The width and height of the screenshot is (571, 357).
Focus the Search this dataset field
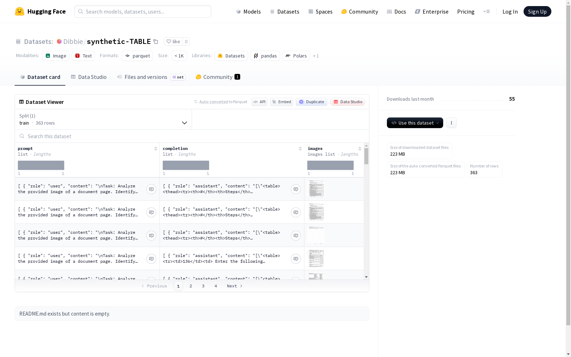click(192, 136)
